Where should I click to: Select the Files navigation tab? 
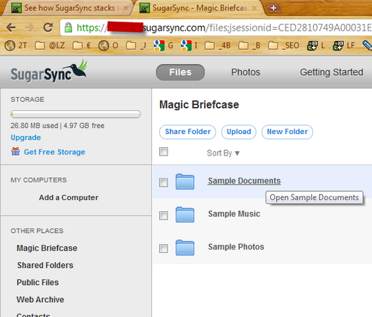coord(180,72)
